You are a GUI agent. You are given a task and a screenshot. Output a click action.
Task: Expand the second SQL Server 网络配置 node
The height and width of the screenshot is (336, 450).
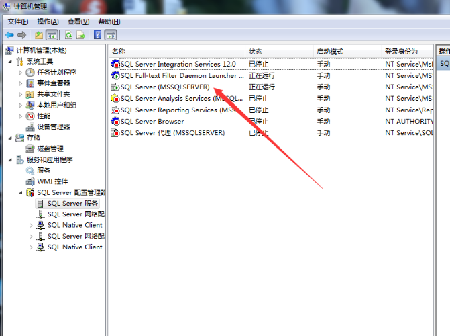point(31,237)
